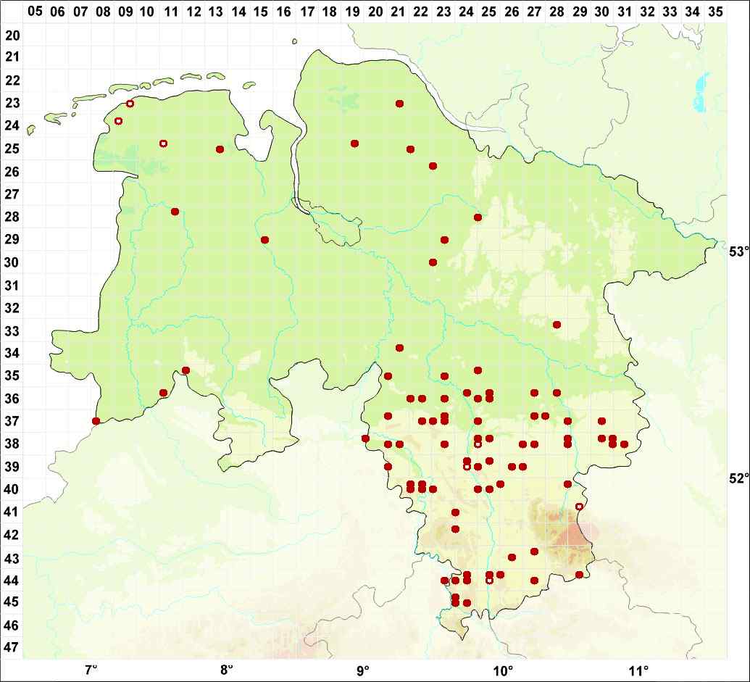The height and width of the screenshot is (682, 750).
Task: Click row label 47 on the left axis
Action: tap(12, 647)
